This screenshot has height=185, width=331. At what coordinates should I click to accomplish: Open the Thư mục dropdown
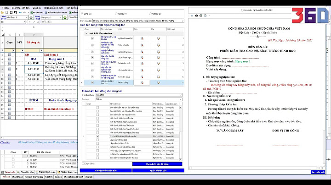[x=181, y=99]
